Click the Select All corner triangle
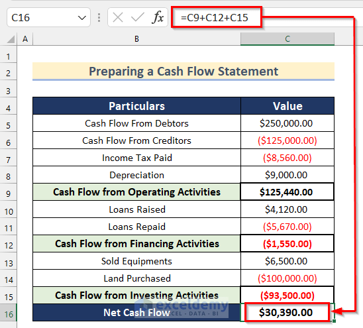Image resolution: width=363 pixels, height=328 pixels. click(11, 39)
